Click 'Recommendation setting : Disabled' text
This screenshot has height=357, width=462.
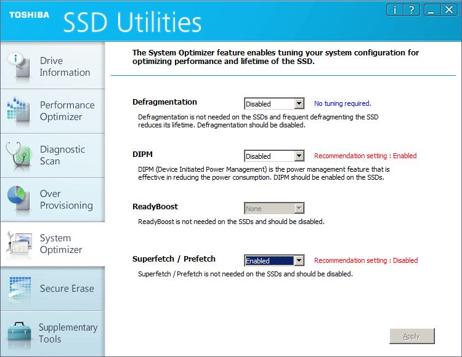point(366,260)
